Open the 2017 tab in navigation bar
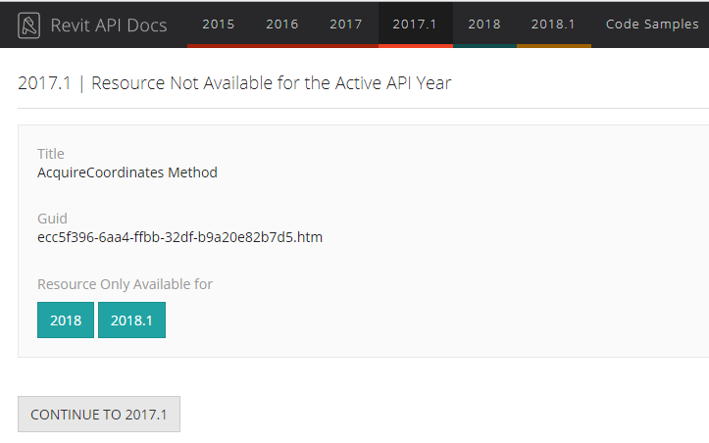Image resolution: width=709 pixels, height=443 pixels. coord(346,25)
